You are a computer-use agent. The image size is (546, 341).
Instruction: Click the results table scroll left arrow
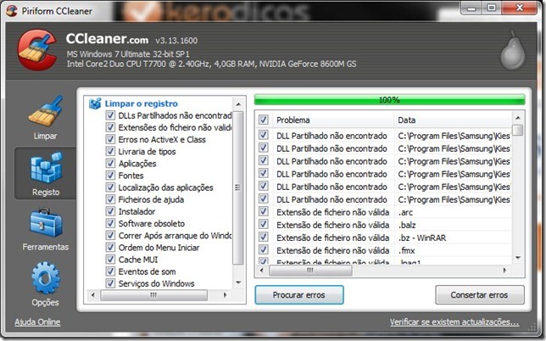point(262,271)
